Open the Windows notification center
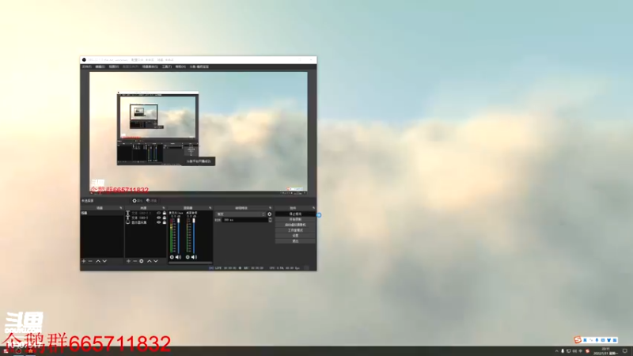The width and height of the screenshot is (633, 356). pyautogui.click(x=625, y=351)
